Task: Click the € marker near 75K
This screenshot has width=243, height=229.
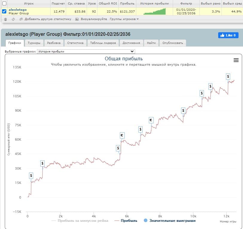Action: click(151, 120)
